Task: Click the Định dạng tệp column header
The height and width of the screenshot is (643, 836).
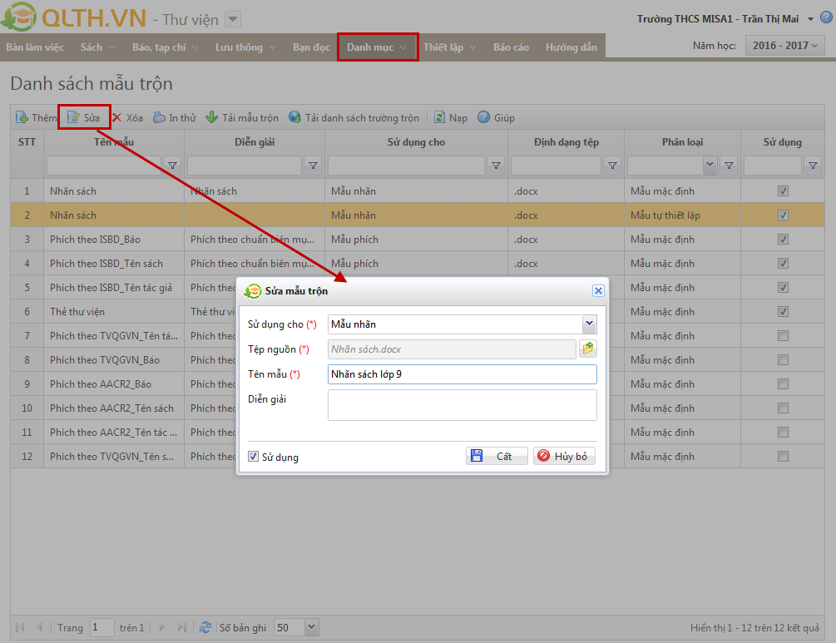Action: (x=566, y=142)
